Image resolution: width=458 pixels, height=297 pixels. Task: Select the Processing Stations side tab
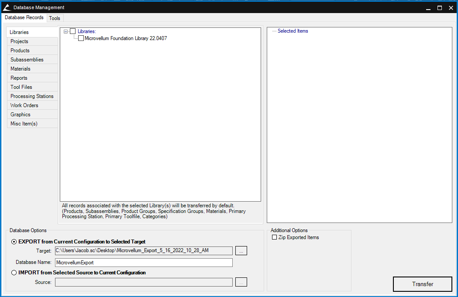(32, 96)
